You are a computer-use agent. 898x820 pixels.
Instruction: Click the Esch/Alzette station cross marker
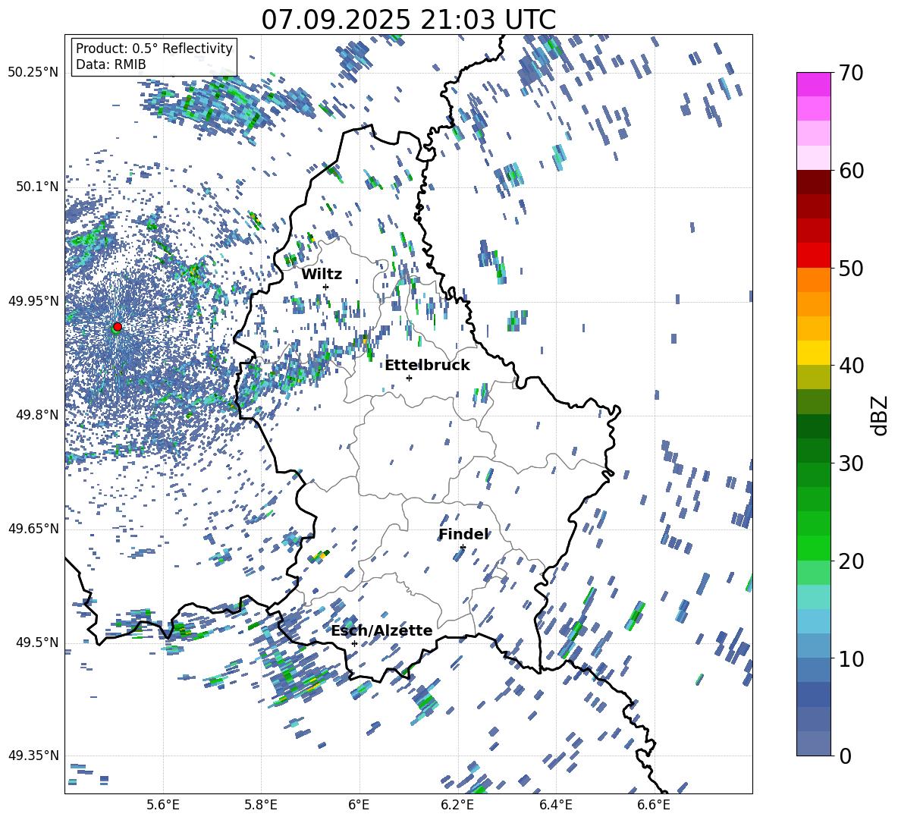tap(354, 643)
